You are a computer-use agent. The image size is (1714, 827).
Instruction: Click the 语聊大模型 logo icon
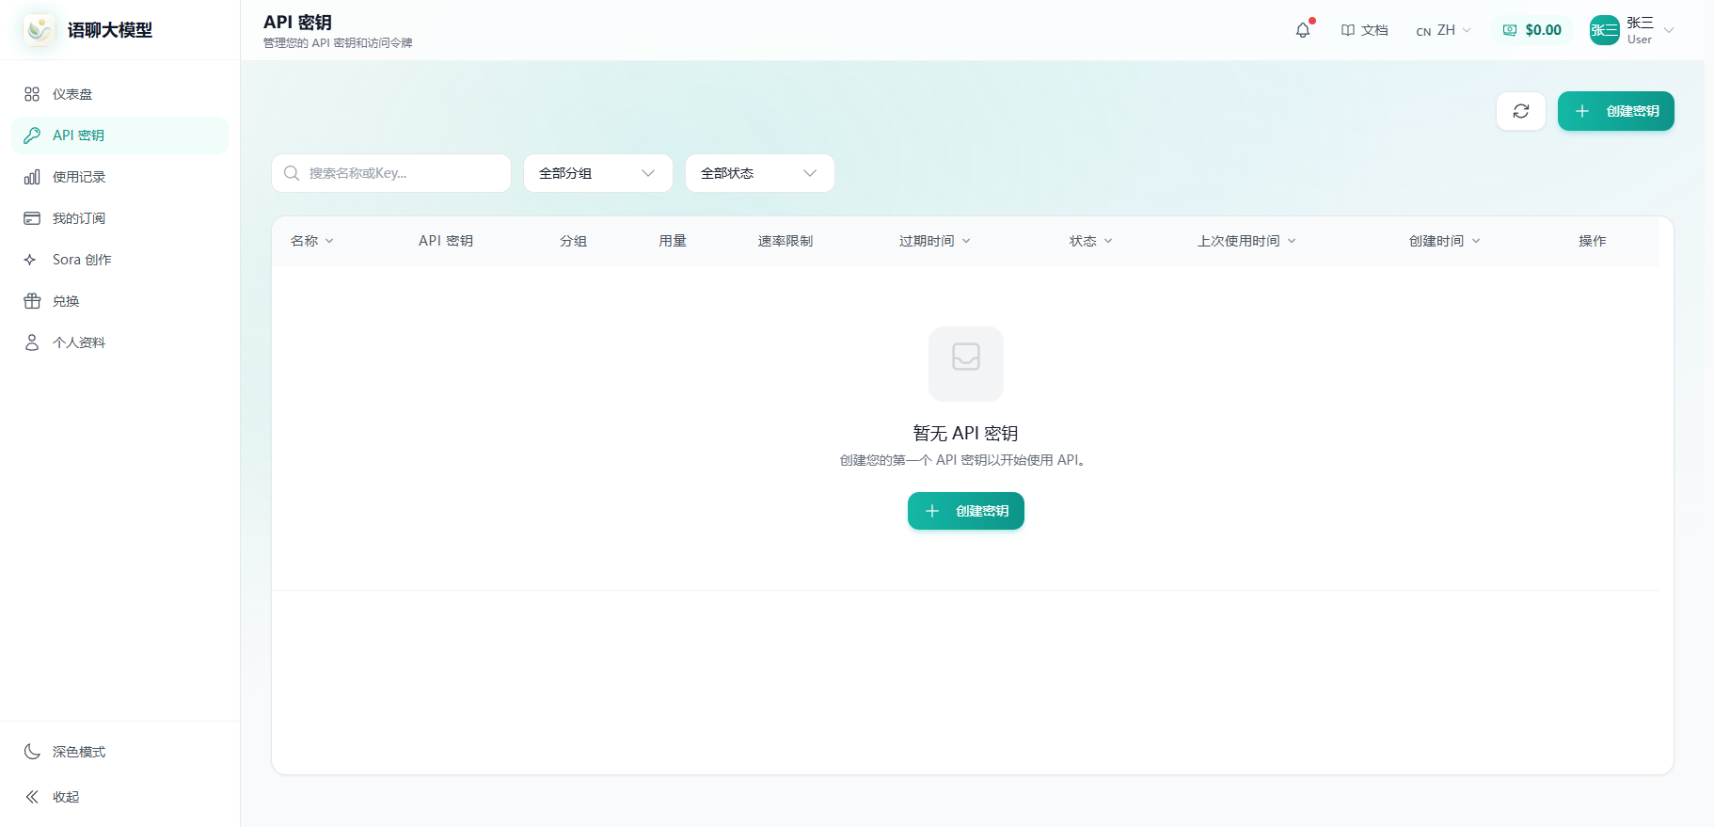point(40,30)
